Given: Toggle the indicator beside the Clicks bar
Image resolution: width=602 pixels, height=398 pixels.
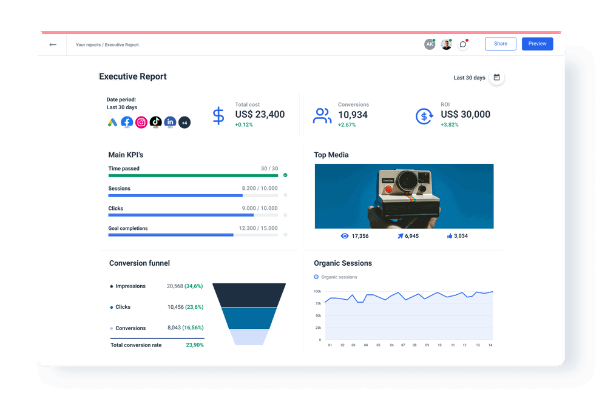Looking at the screenshot, I should pos(285,215).
